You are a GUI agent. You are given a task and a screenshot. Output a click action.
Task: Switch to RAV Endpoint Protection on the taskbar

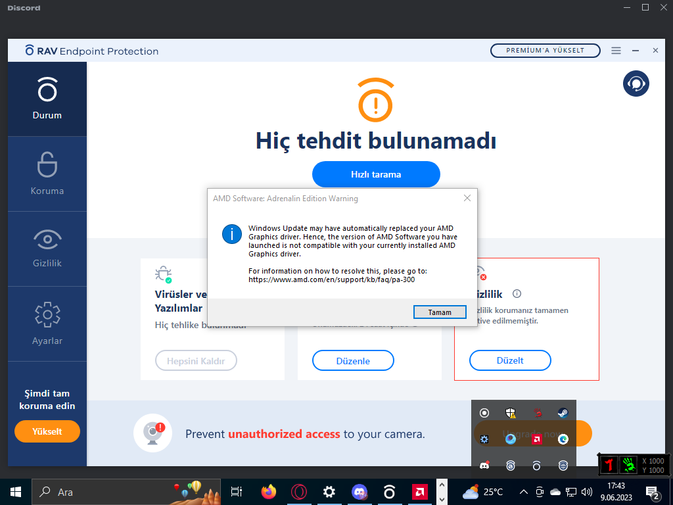click(389, 492)
